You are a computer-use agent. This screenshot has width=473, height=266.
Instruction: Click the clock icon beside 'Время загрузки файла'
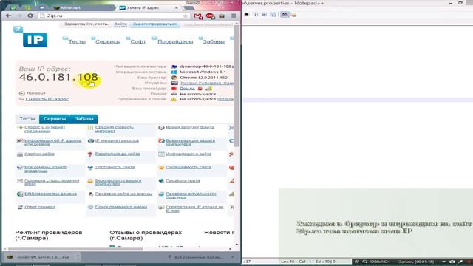pos(161,128)
